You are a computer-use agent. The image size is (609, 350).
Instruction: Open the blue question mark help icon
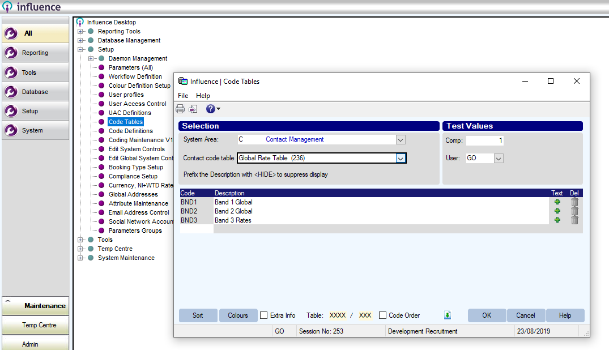coord(211,109)
